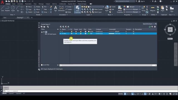The height and width of the screenshot is (100, 178).
Task: Select the Line tool
Action: point(3,9)
